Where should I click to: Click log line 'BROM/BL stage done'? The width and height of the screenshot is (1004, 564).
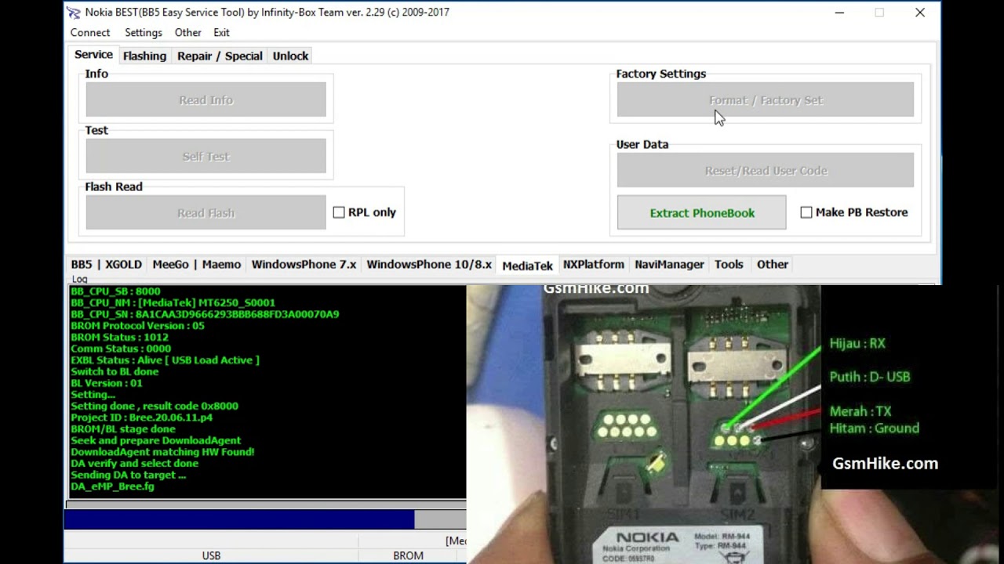pos(123,429)
